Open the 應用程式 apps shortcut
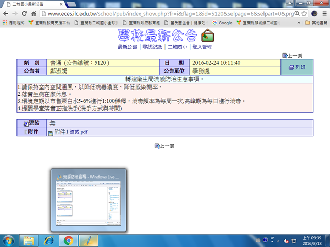Viewport: 330px width, 247px height. click(13, 23)
